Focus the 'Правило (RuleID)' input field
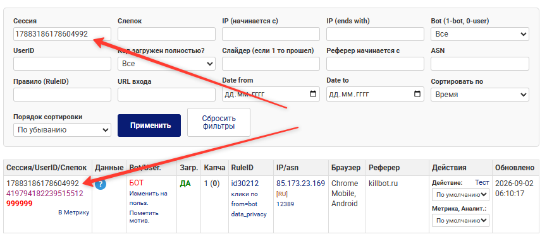The image size is (547, 239). pyautogui.click(x=62, y=95)
